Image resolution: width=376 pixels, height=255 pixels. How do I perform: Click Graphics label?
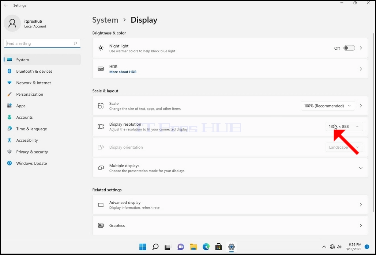(117, 225)
